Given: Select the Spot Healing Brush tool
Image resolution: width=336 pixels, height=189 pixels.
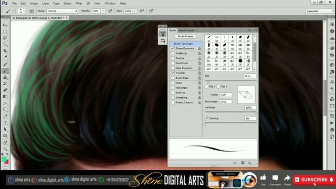Looking at the screenshot, I should tap(5, 64).
